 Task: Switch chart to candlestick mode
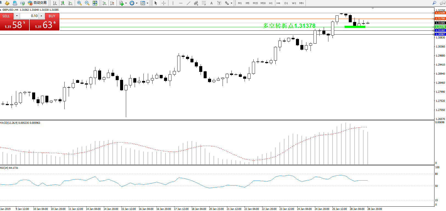(63, 3)
